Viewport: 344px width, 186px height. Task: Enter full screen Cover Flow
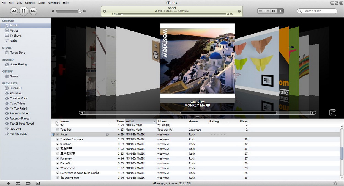pyautogui.click(x=333, y=113)
